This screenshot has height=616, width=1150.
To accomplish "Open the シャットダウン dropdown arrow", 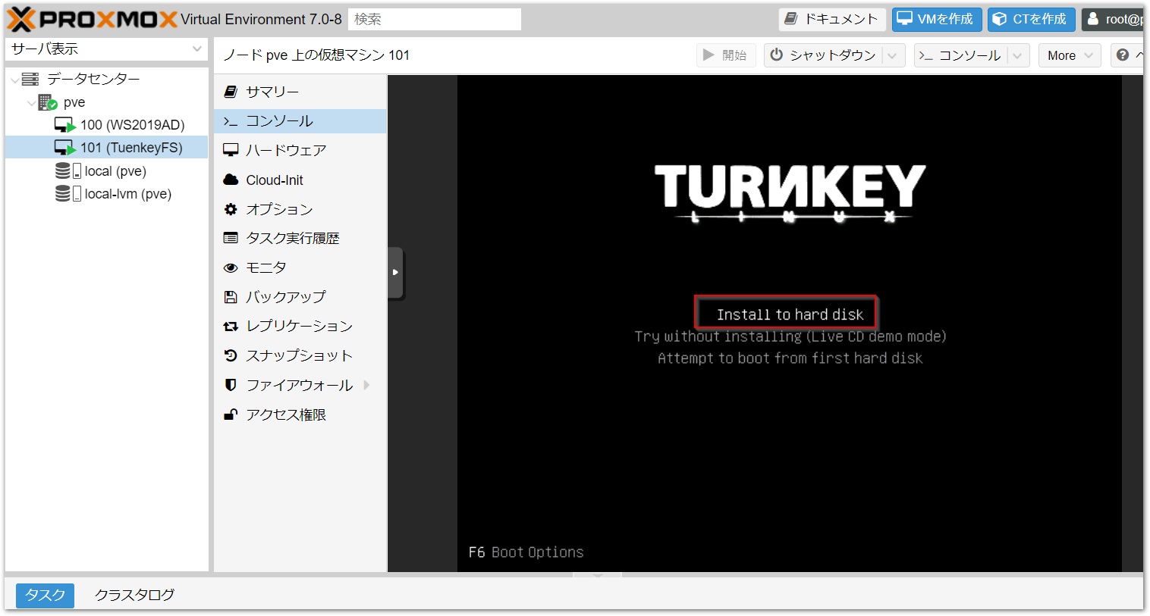I will [x=893, y=55].
